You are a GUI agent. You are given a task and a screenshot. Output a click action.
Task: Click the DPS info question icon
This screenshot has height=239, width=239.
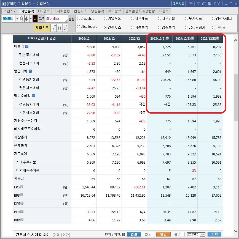pos(22,203)
